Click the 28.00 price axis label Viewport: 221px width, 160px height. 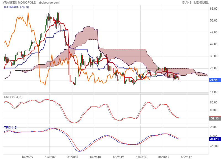pyautogui.click(x=214, y=68)
